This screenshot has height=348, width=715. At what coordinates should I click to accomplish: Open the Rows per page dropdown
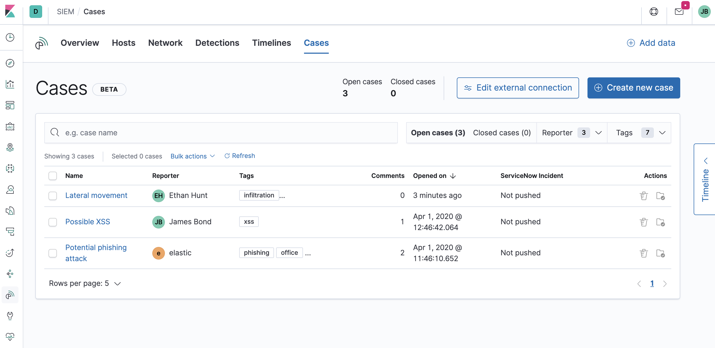(x=85, y=283)
